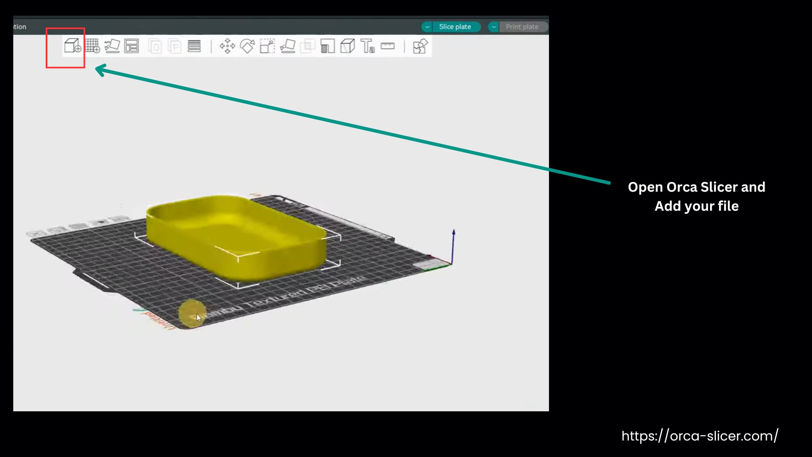This screenshot has height=457, width=812.
Task: Click the greyed Split to objects icon
Action: 155,46
